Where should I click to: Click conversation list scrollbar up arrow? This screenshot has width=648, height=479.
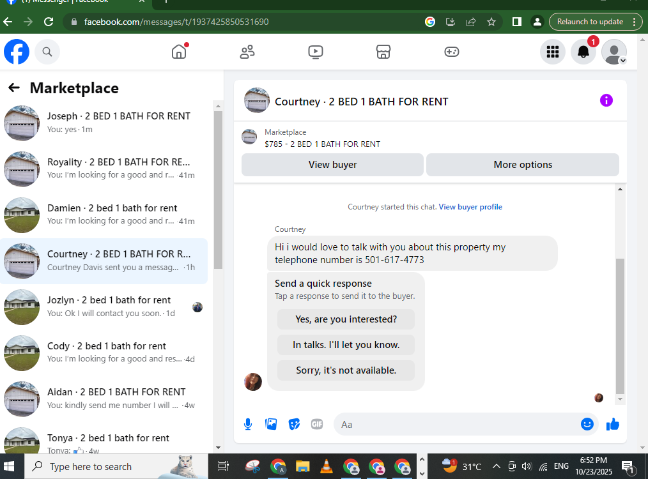[218, 106]
